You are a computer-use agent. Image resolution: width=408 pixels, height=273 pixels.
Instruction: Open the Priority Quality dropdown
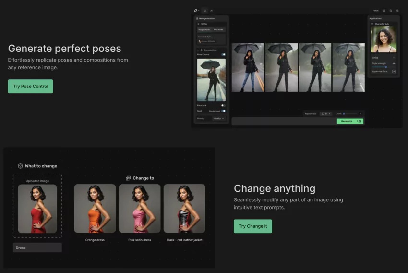pos(219,119)
